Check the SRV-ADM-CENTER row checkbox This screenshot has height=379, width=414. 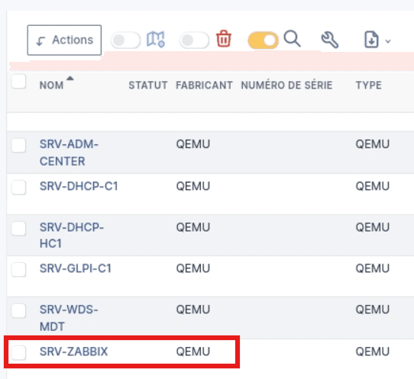click(x=19, y=145)
